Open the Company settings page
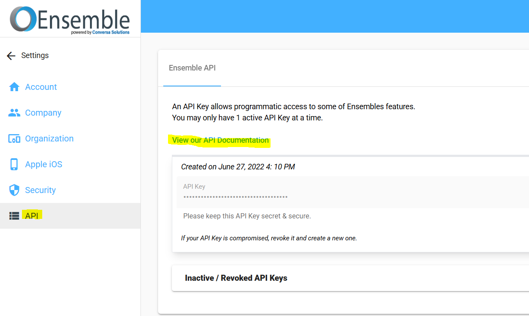Screen dimensions: 529x316 43,113
